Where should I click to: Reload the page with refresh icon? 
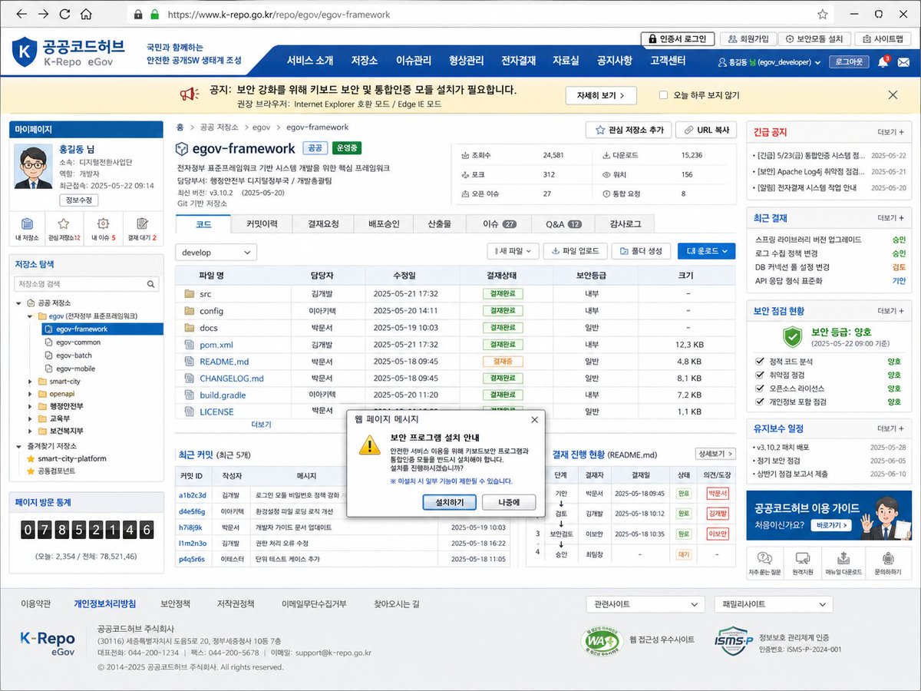tap(65, 14)
